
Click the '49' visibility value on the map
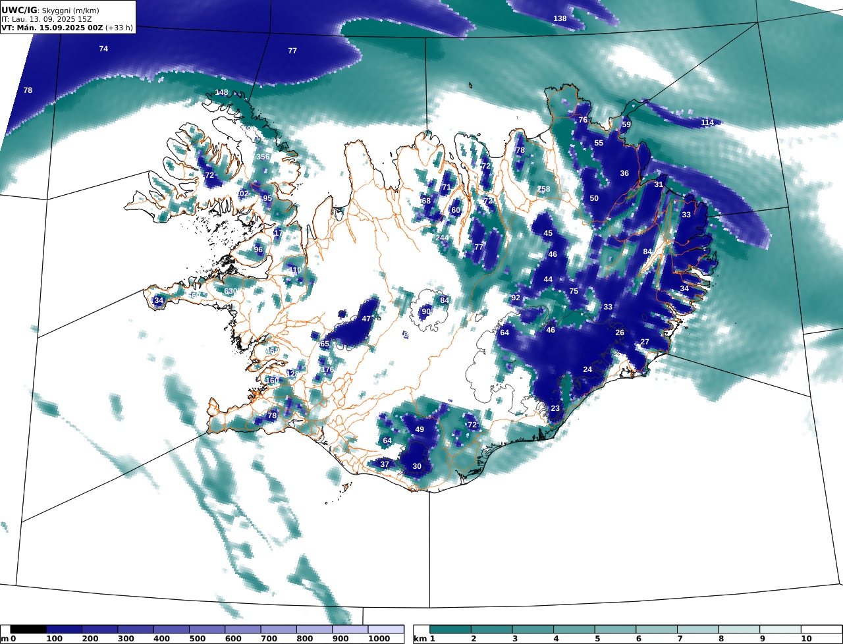(x=420, y=429)
